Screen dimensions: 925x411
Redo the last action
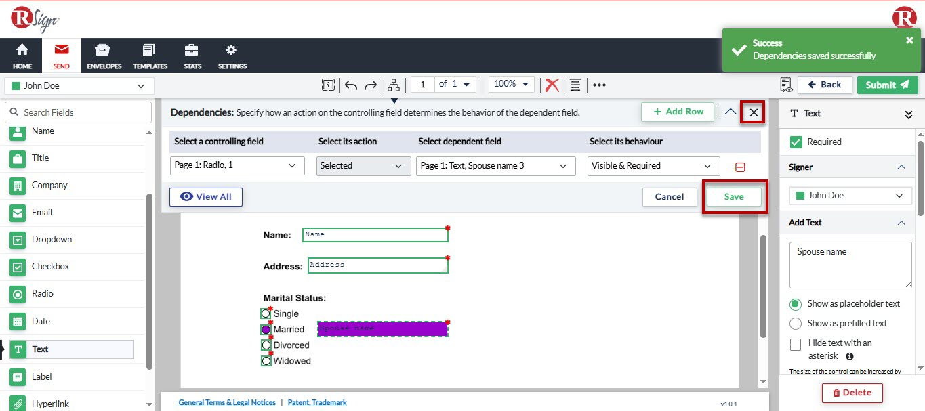(x=370, y=84)
